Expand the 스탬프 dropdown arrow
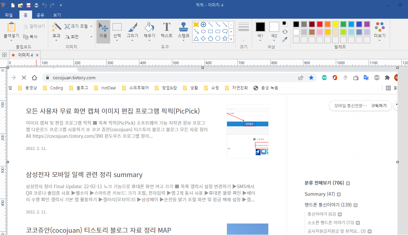 click(184, 41)
